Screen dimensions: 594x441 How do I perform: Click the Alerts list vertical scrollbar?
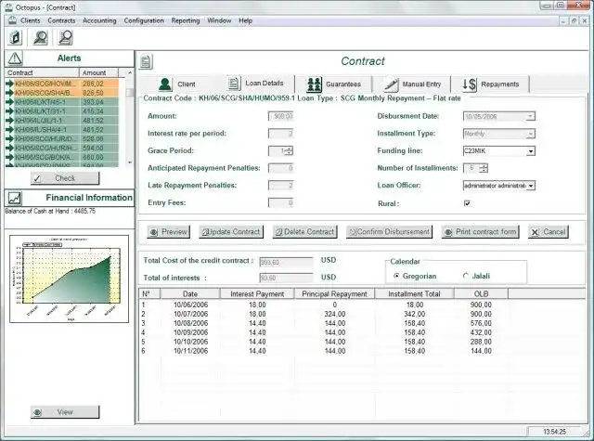pyautogui.click(x=130, y=118)
